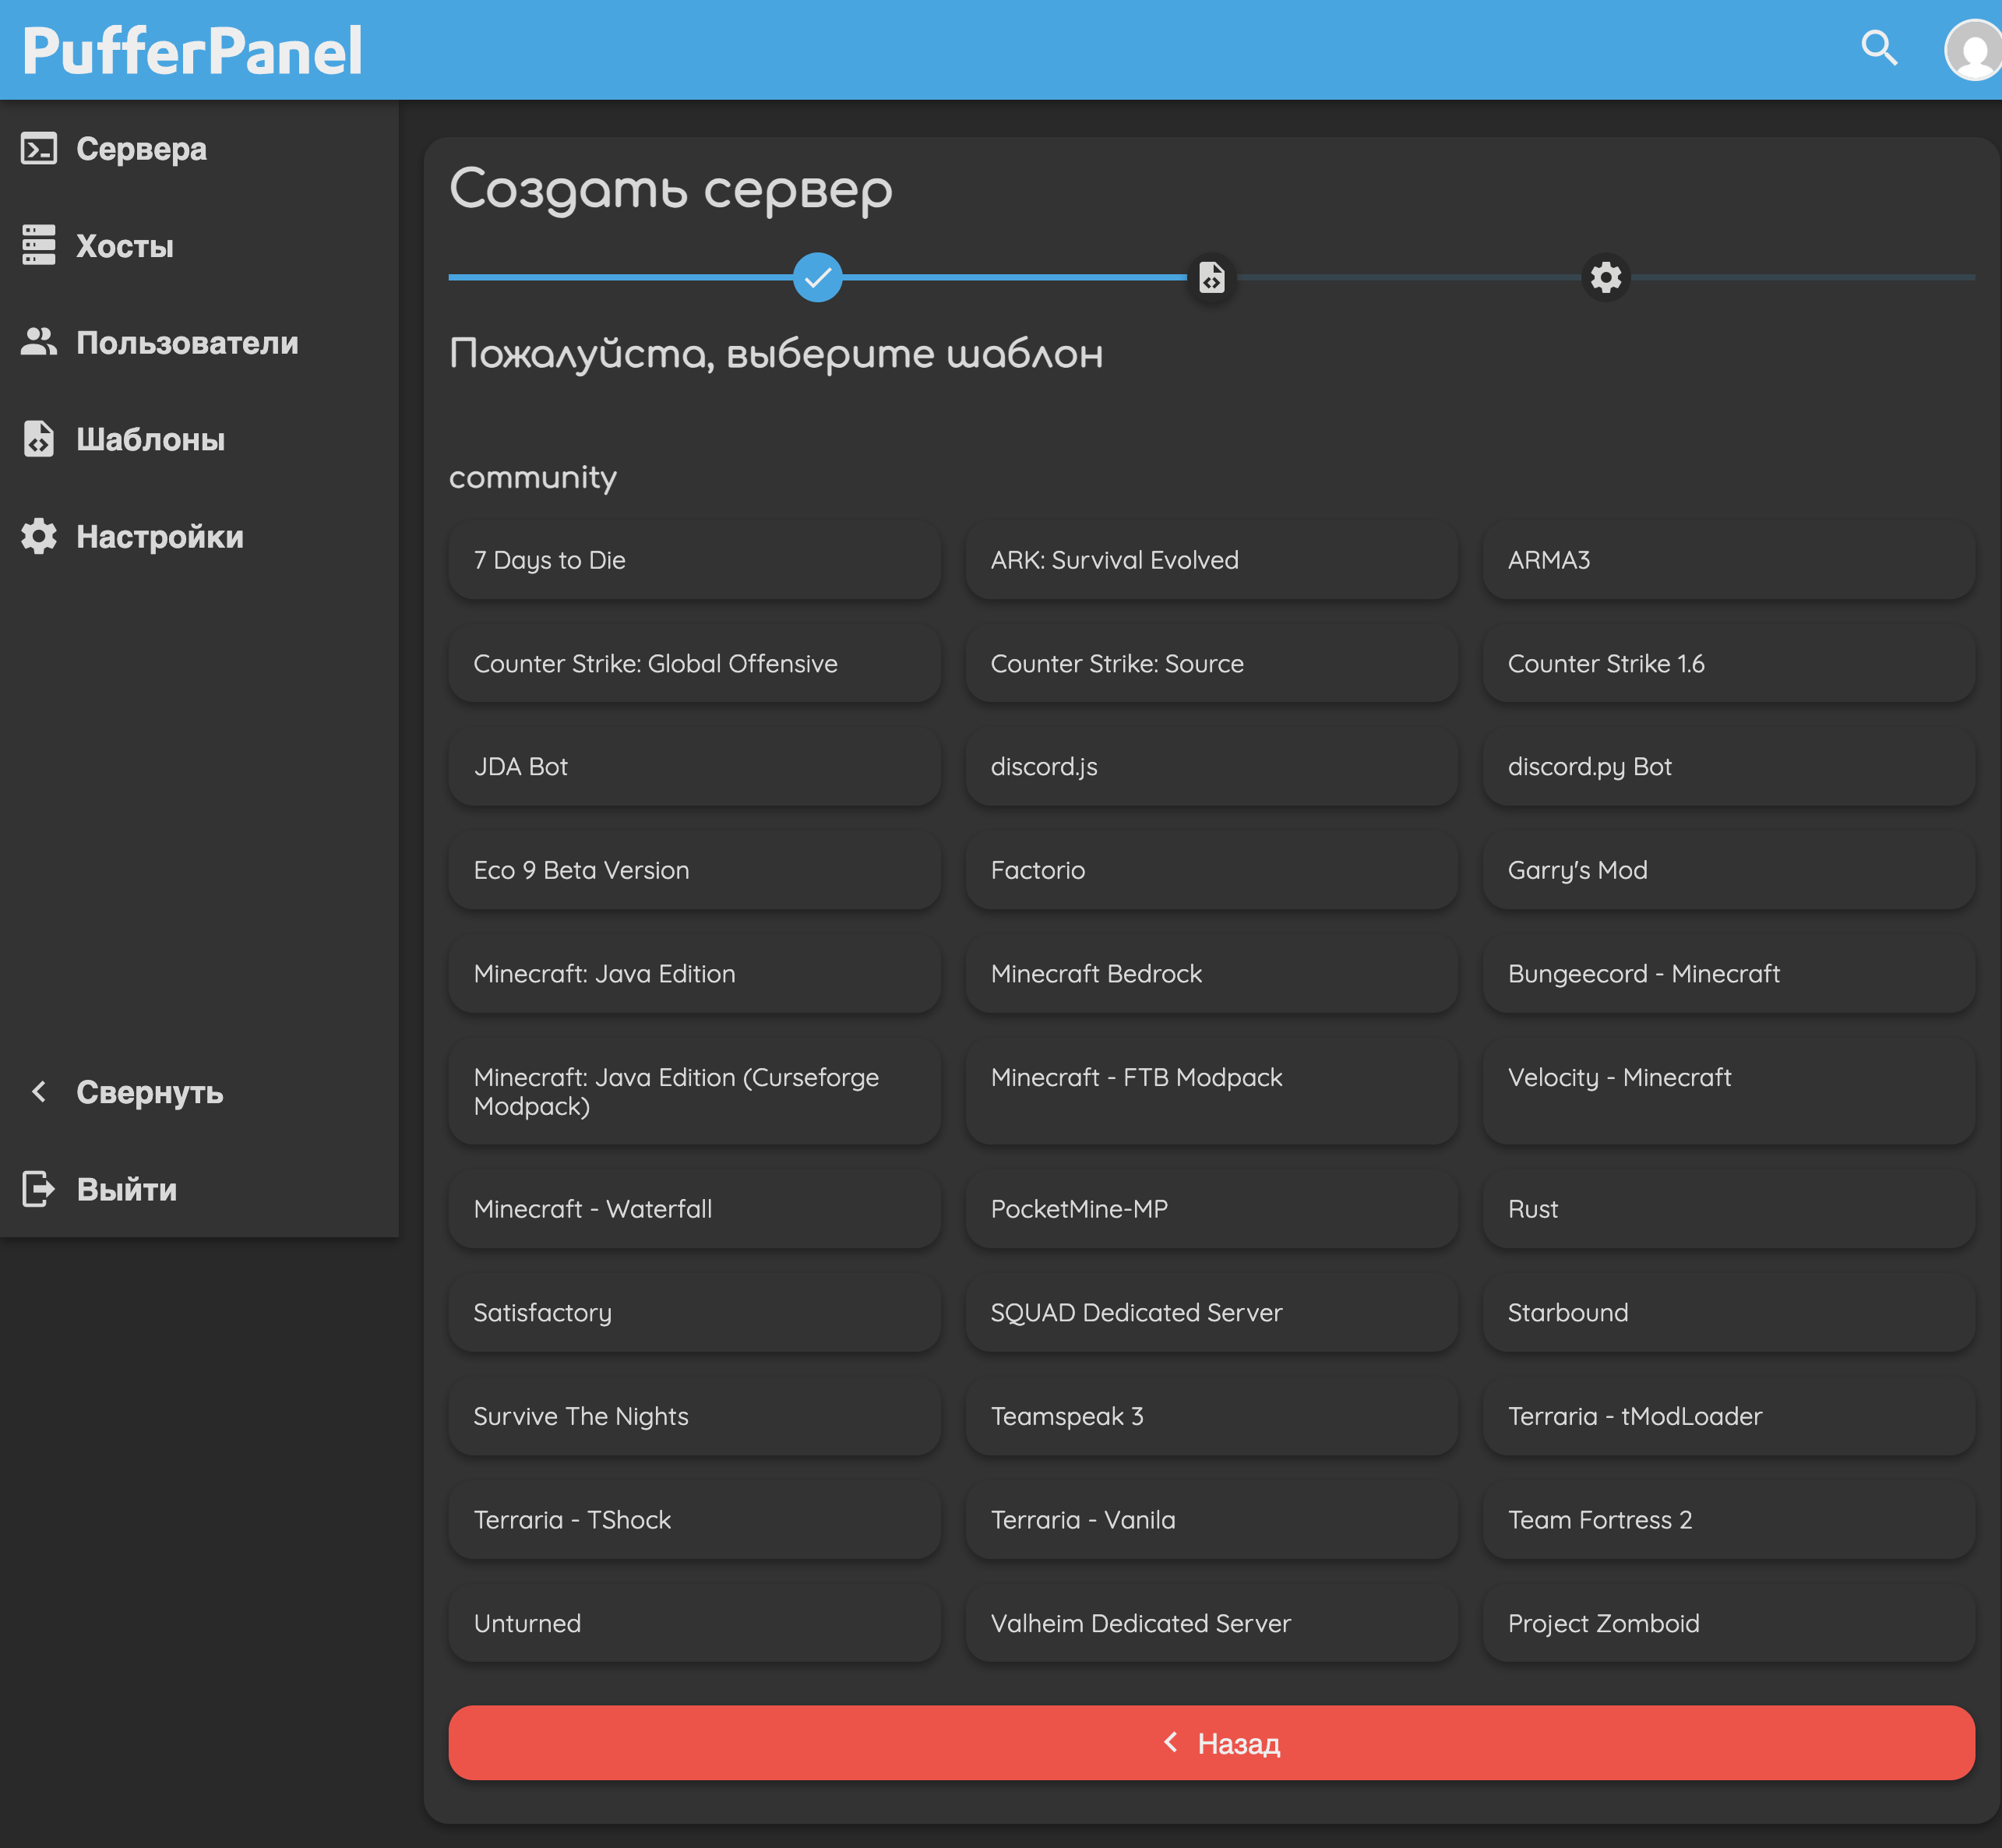
Task: Select the Satisfactory template
Action: [694, 1312]
